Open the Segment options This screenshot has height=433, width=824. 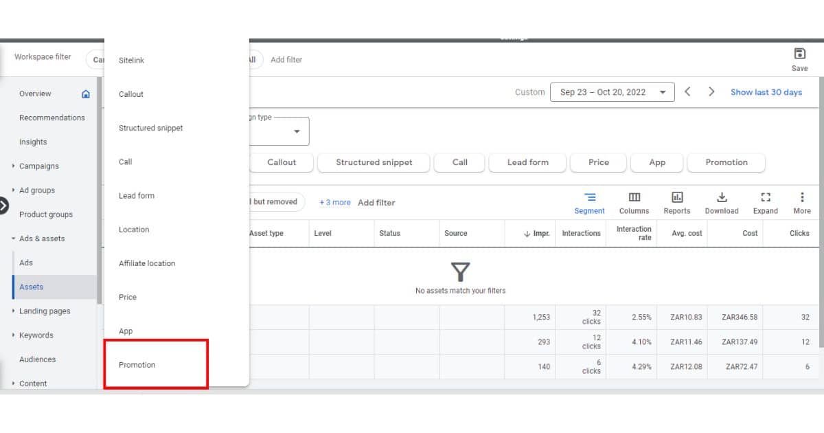[589, 203]
